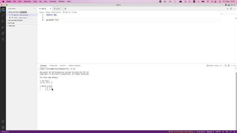Viewport: 237px width, 133px height.
Task: Open the editor More Actions ellipsis
Action: point(234,9)
